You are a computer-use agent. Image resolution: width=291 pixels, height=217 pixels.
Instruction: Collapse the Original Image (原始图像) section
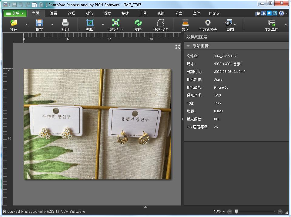[x=188, y=46]
